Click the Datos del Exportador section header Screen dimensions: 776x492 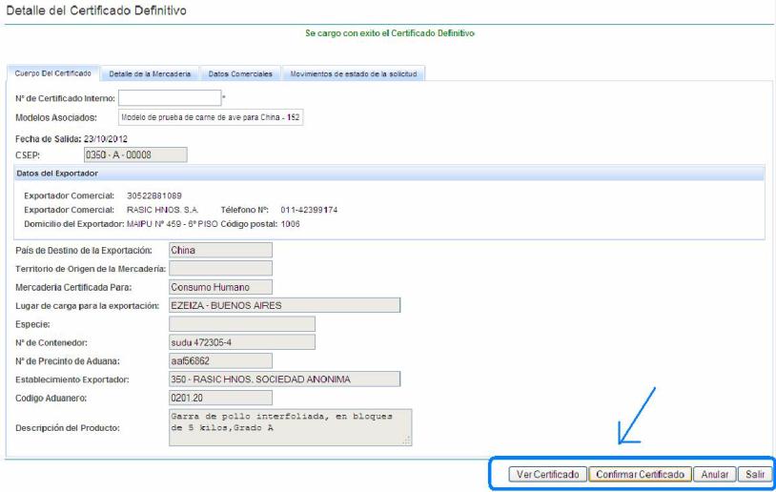[x=390, y=174]
